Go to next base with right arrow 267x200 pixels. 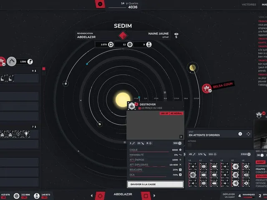tap(154, 196)
